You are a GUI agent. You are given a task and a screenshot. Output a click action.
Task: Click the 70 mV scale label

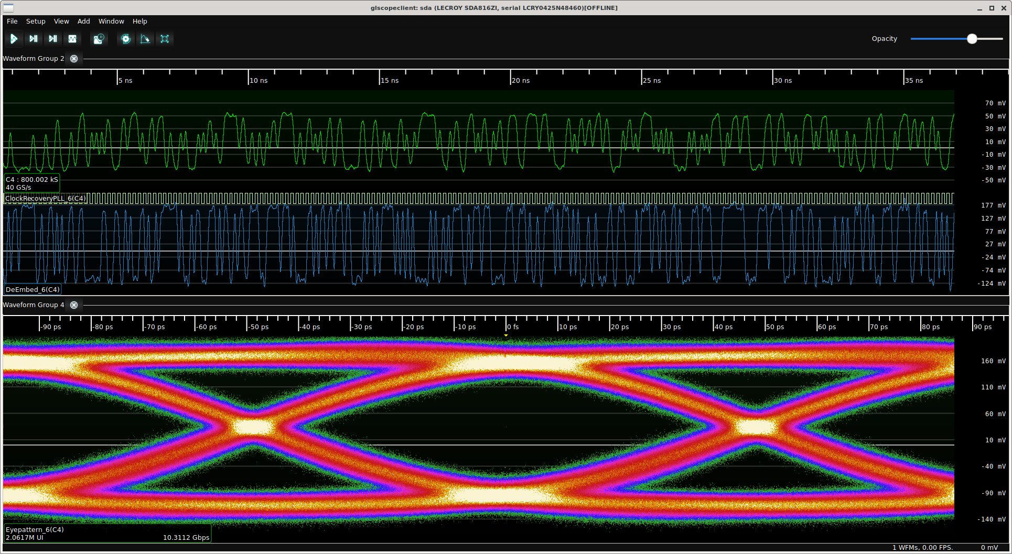pos(995,103)
